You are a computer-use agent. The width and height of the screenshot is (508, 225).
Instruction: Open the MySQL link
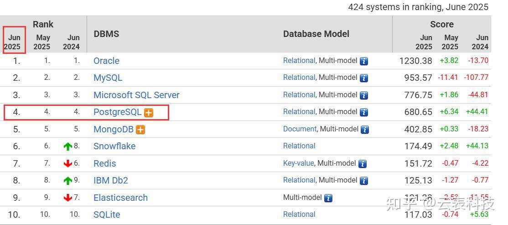point(108,78)
